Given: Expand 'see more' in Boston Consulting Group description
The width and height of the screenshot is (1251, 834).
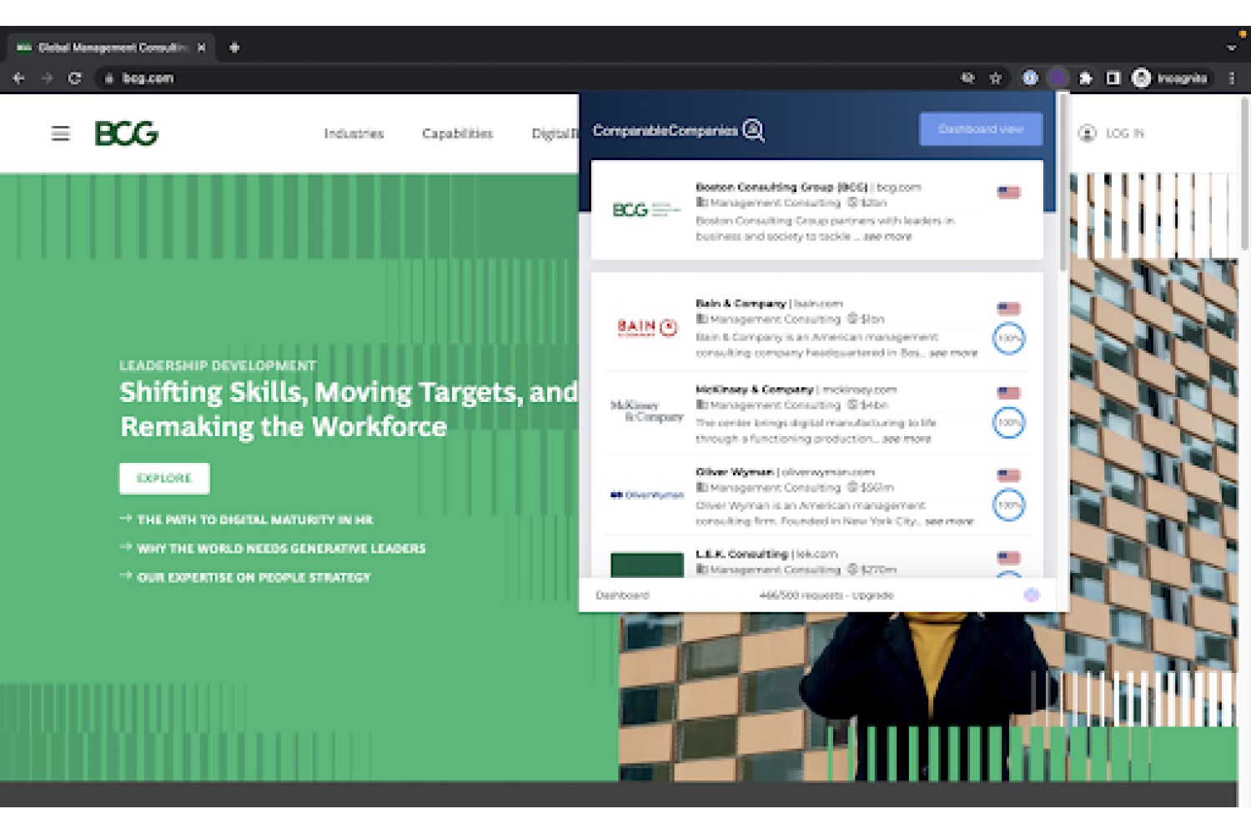Looking at the screenshot, I should (887, 237).
